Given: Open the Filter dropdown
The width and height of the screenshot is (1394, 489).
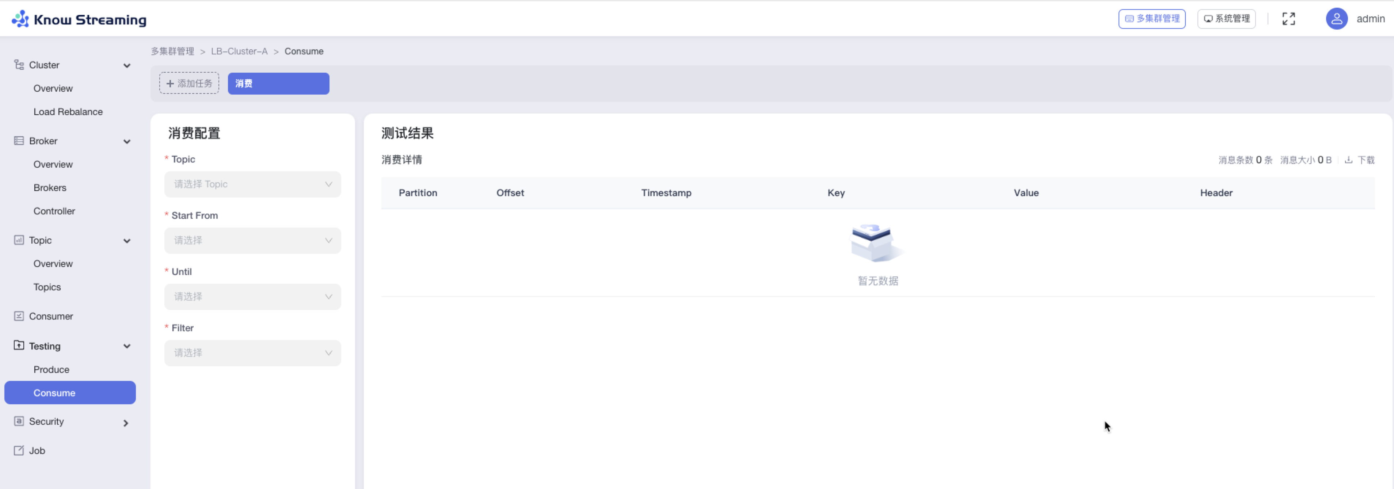Looking at the screenshot, I should point(252,353).
